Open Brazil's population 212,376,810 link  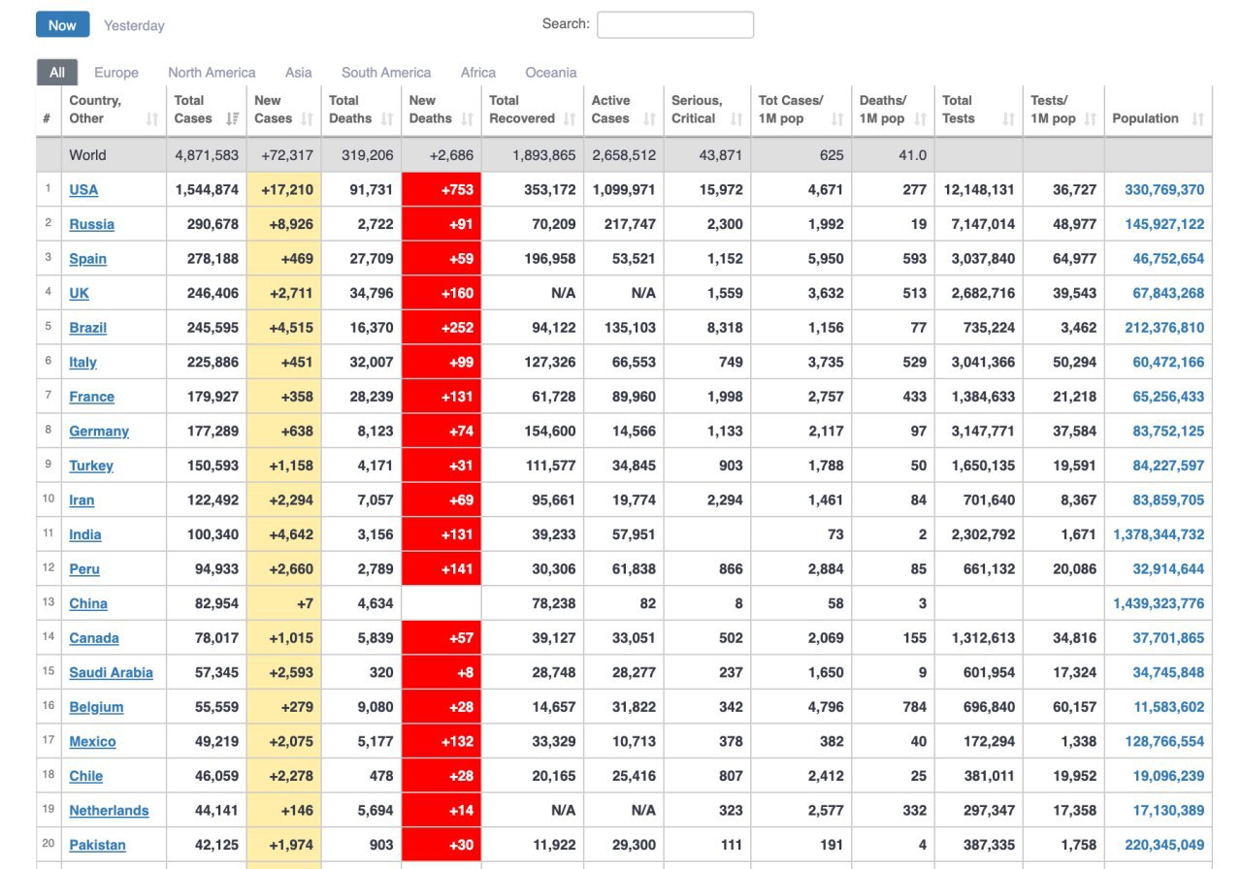[x=1164, y=327]
